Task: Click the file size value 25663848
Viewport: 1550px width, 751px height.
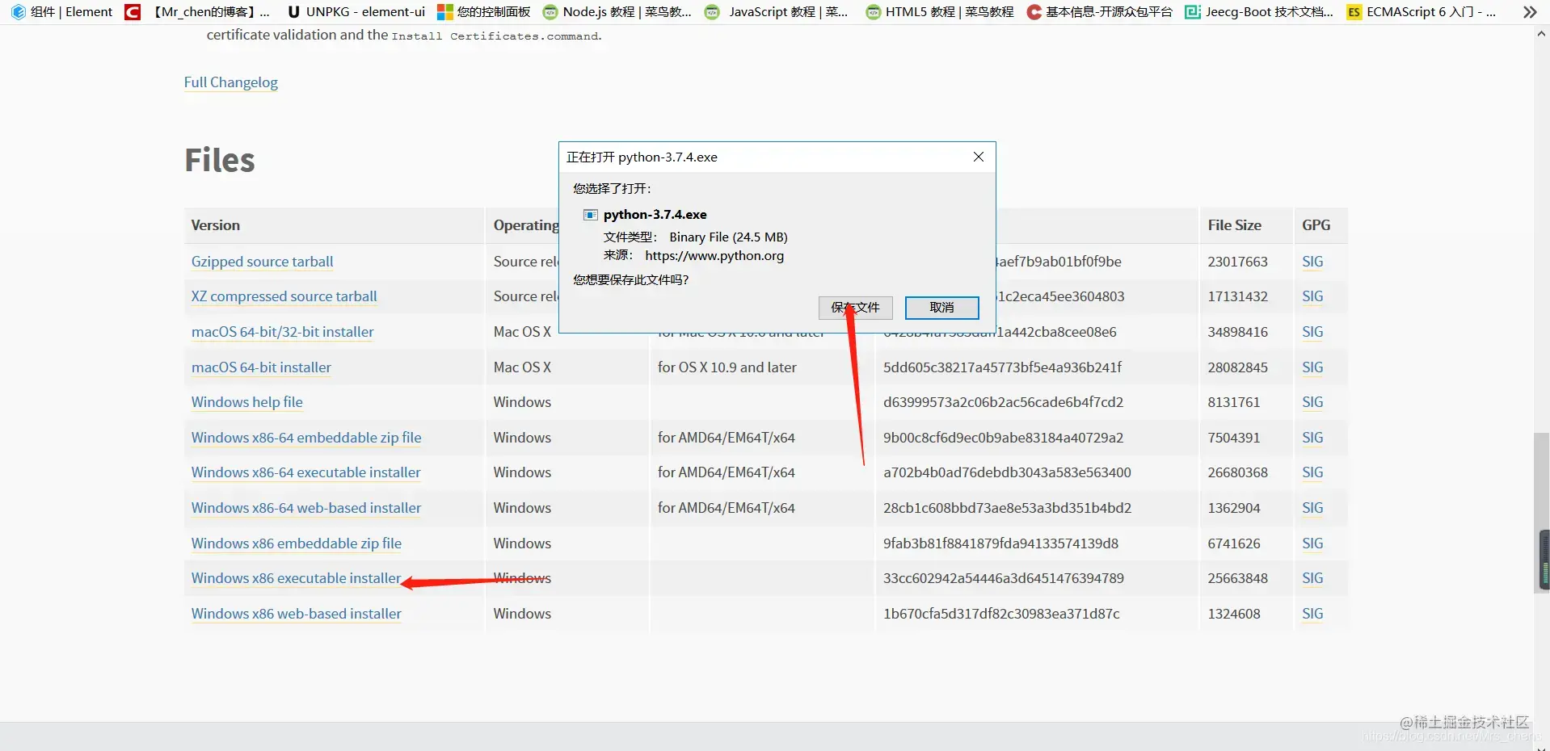Action: click(1237, 578)
